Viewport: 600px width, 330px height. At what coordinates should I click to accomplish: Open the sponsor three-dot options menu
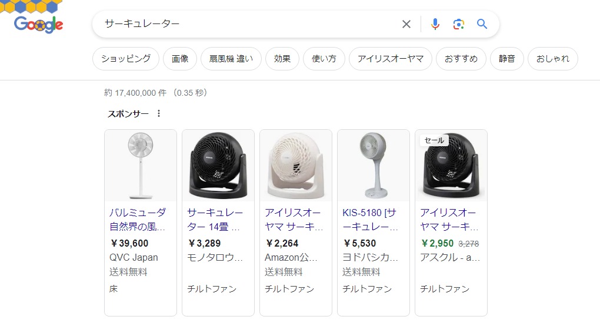pos(159,113)
